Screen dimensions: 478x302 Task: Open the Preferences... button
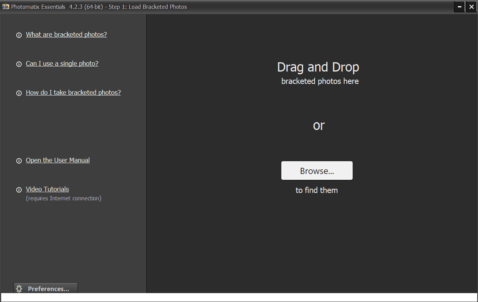pyautogui.click(x=46, y=288)
